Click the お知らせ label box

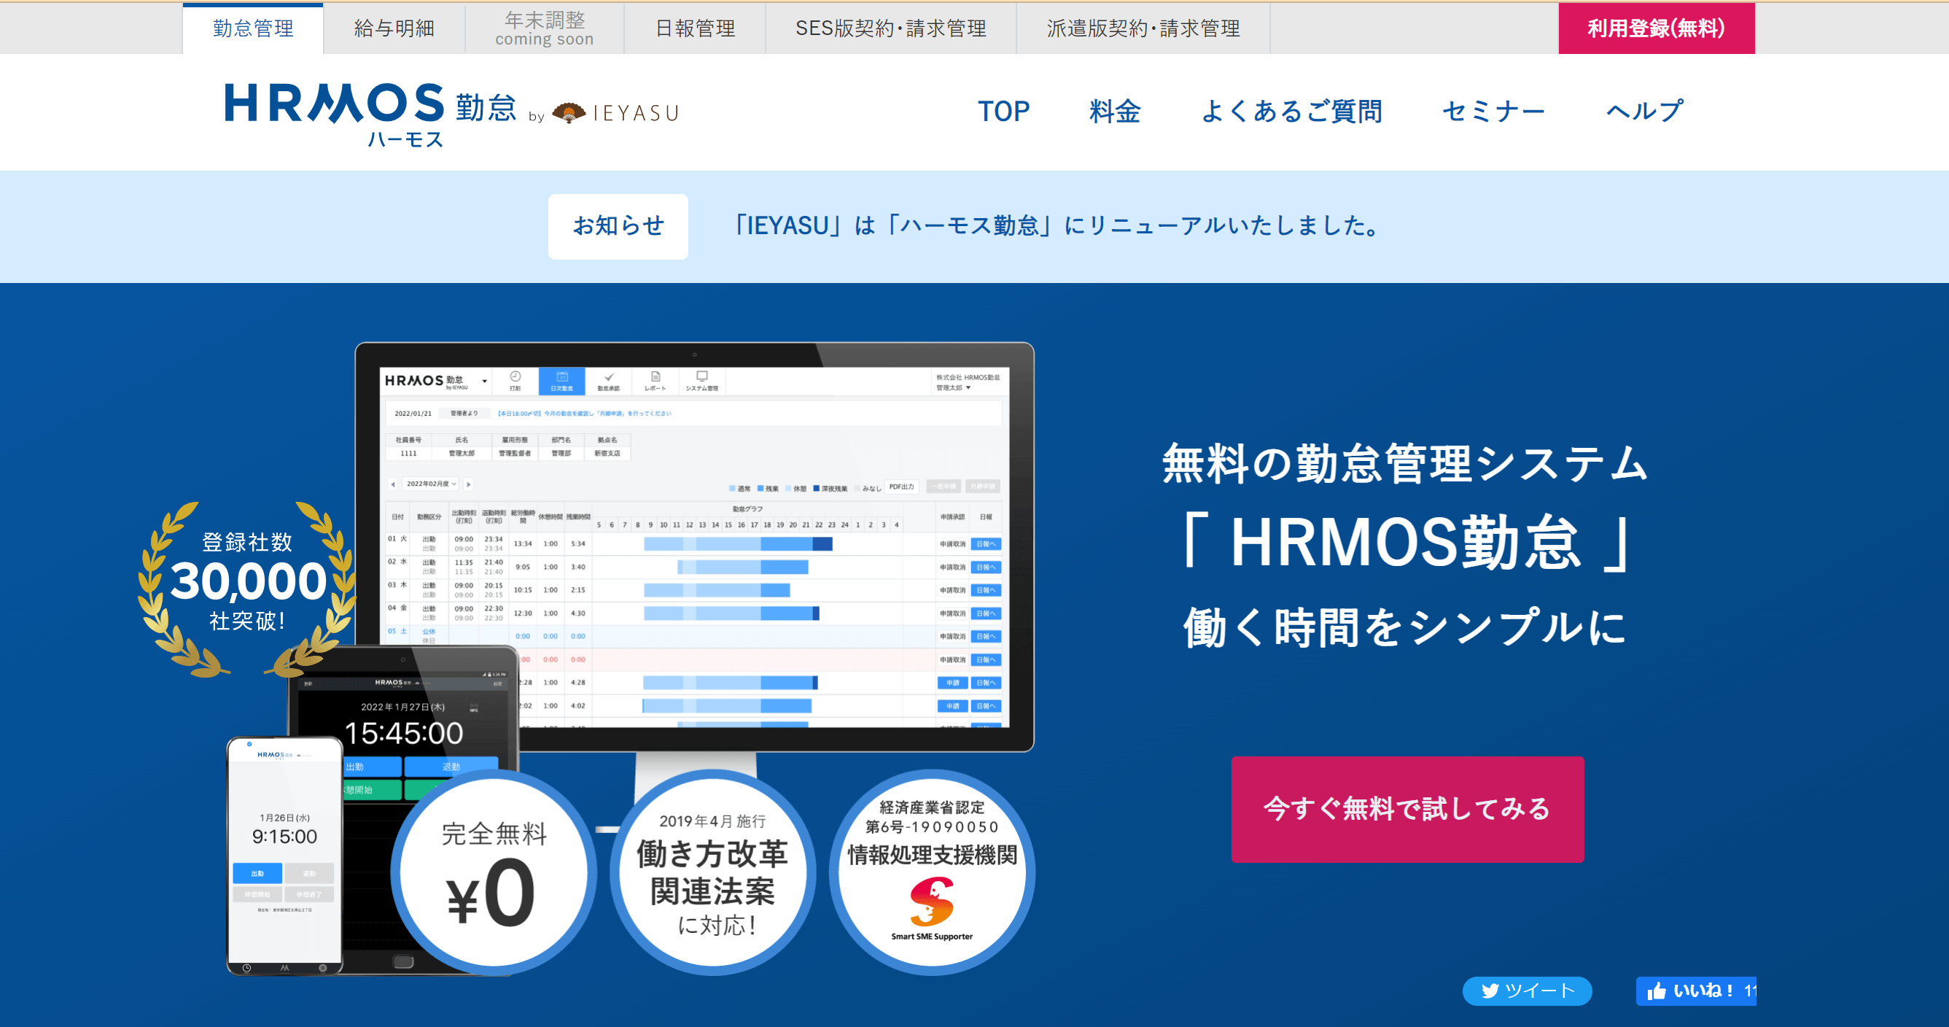[x=618, y=225]
